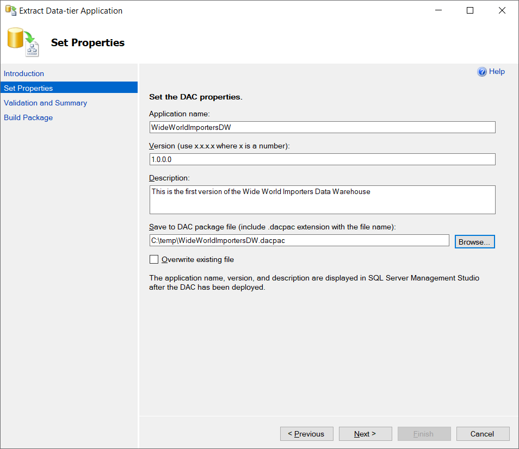The width and height of the screenshot is (519, 449).
Task: Cancel the Extract Data-tier Application wizard
Action: tap(483, 434)
